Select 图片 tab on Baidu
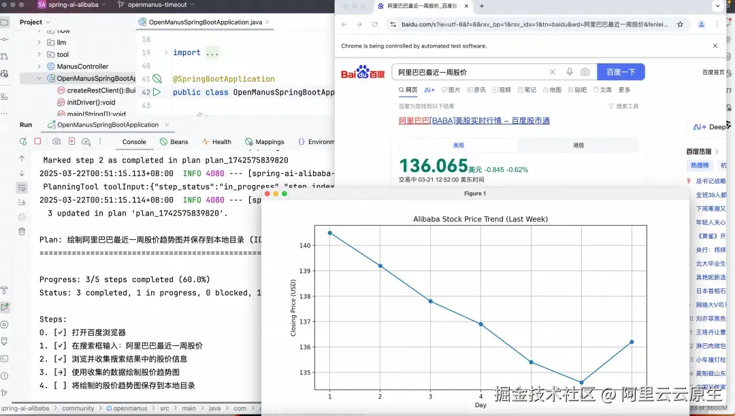Viewport: 735px width, 416px height. [x=451, y=90]
